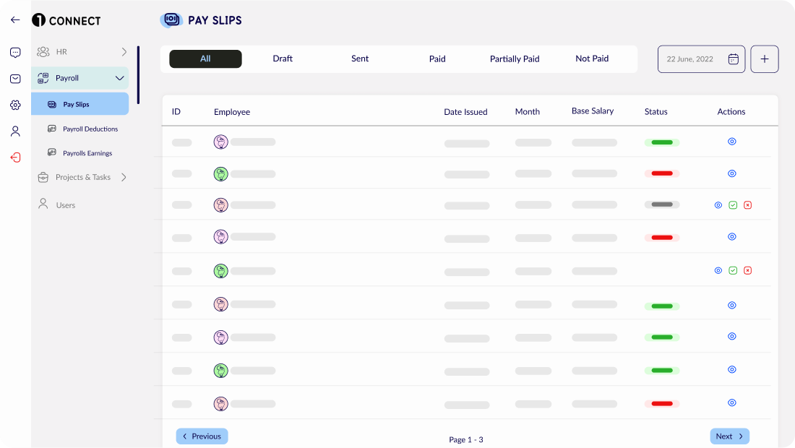Click employee avatar in the first row

[220, 142]
